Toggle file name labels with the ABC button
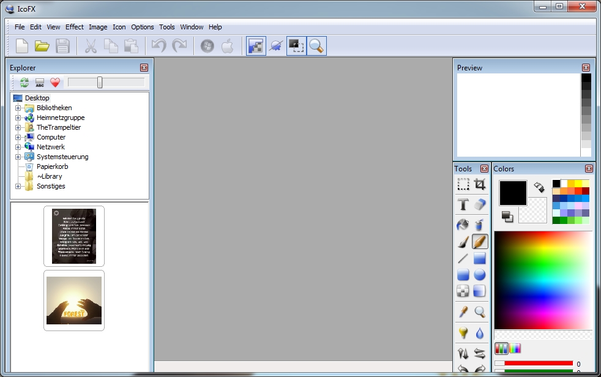Image resolution: width=601 pixels, height=377 pixels. (x=40, y=83)
